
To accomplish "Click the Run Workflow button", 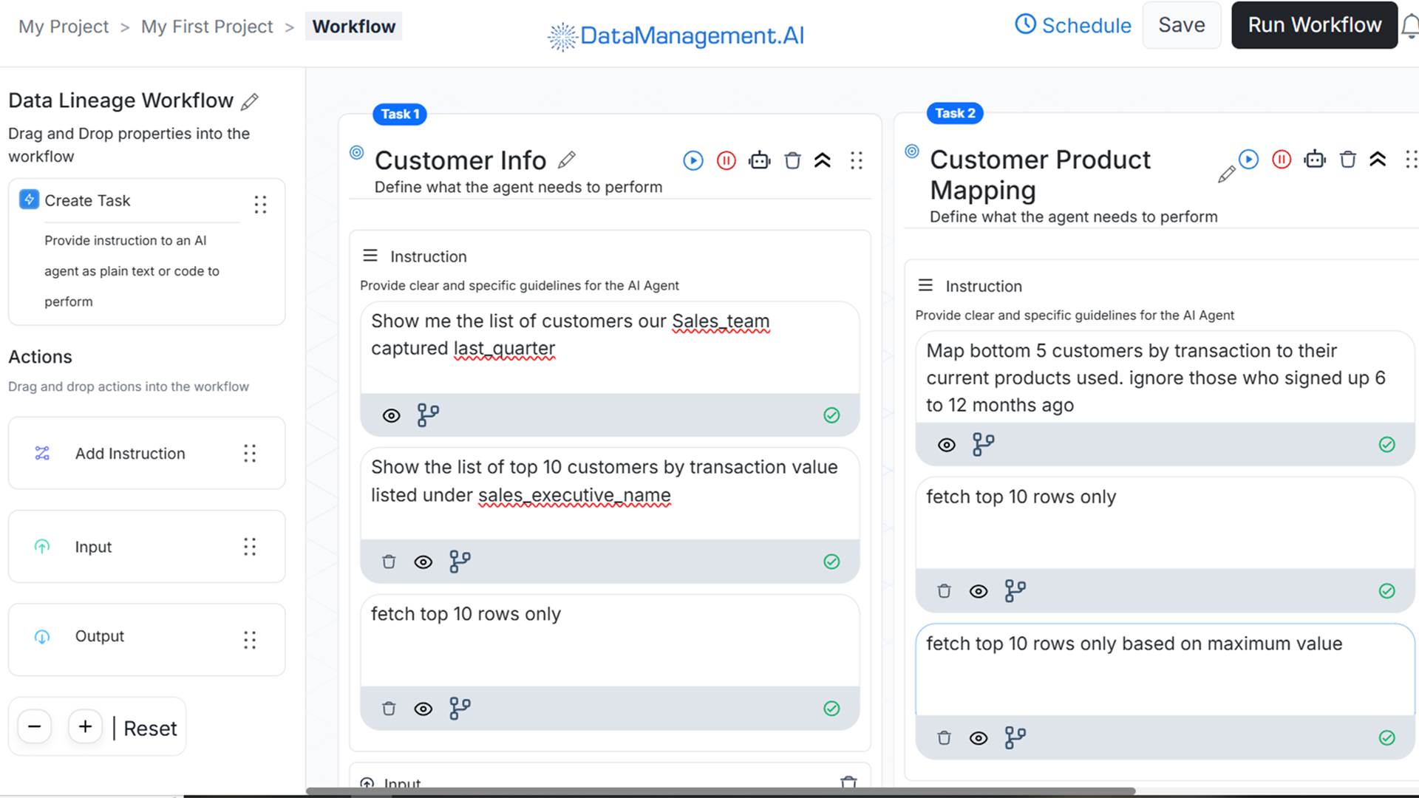I will (1314, 24).
